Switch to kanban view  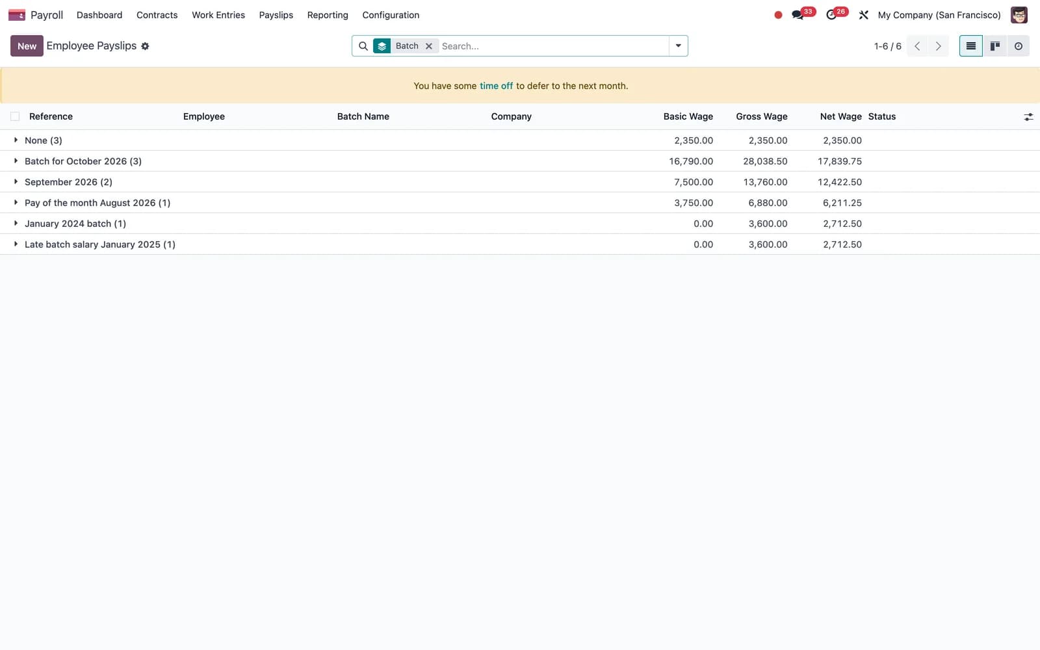pos(994,46)
